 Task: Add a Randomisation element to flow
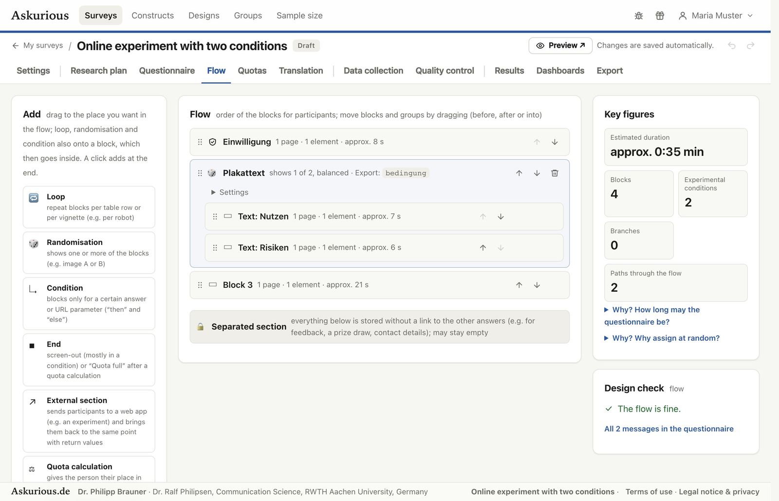(89, 253)
